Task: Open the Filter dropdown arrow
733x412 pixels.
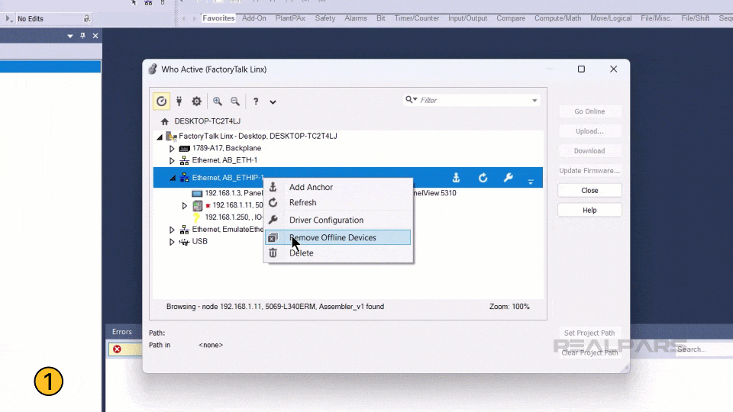Action: pyautogui.click(x=534, y=101)
